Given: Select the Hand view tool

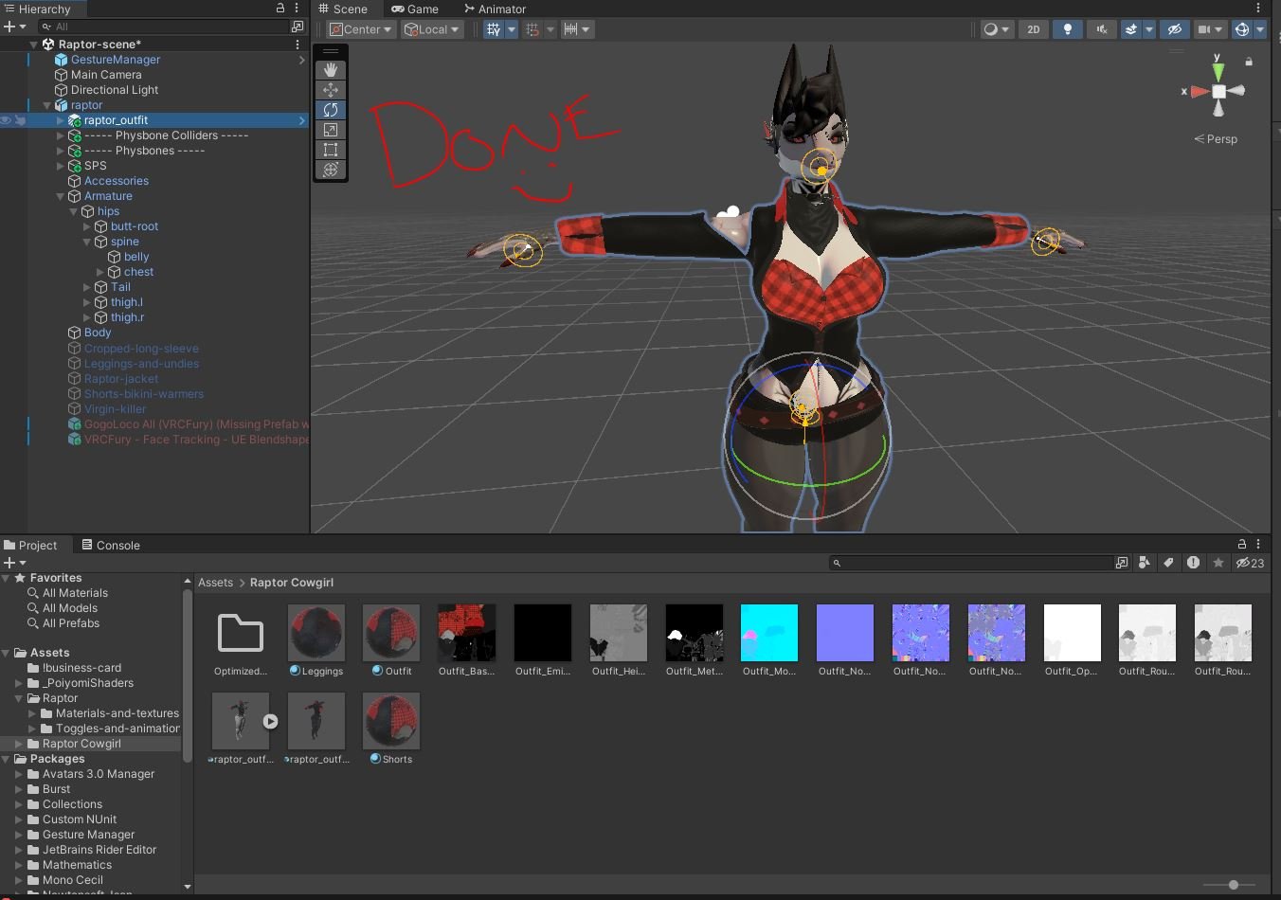Looking at the screenshot, I should pyautogui.click(x=331, y=70).
